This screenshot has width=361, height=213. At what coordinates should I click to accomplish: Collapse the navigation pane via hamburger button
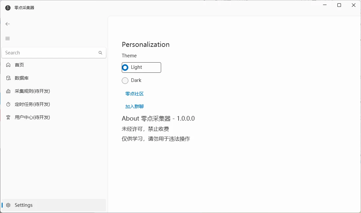(x=8, y=38)
